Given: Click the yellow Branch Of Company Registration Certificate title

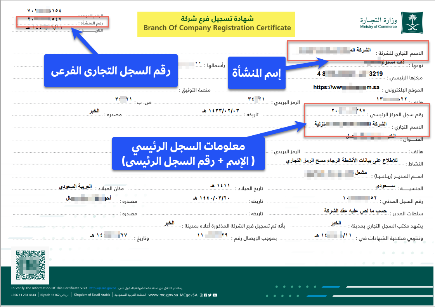Looking at the screenshot, I should [x=217, y=24].
